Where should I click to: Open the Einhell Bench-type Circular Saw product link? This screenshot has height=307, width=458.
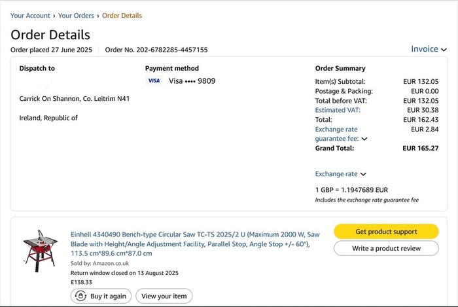tap(195, 244)
